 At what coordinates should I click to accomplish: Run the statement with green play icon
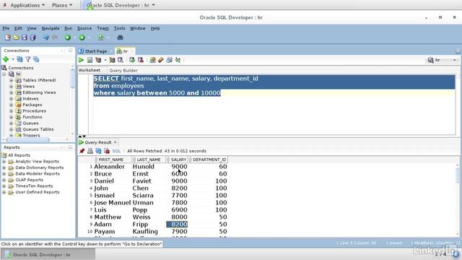pos(81,60)
